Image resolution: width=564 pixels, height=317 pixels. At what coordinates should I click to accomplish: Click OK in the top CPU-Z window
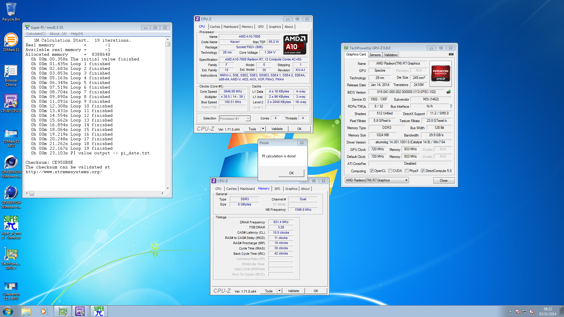[299, 129]
